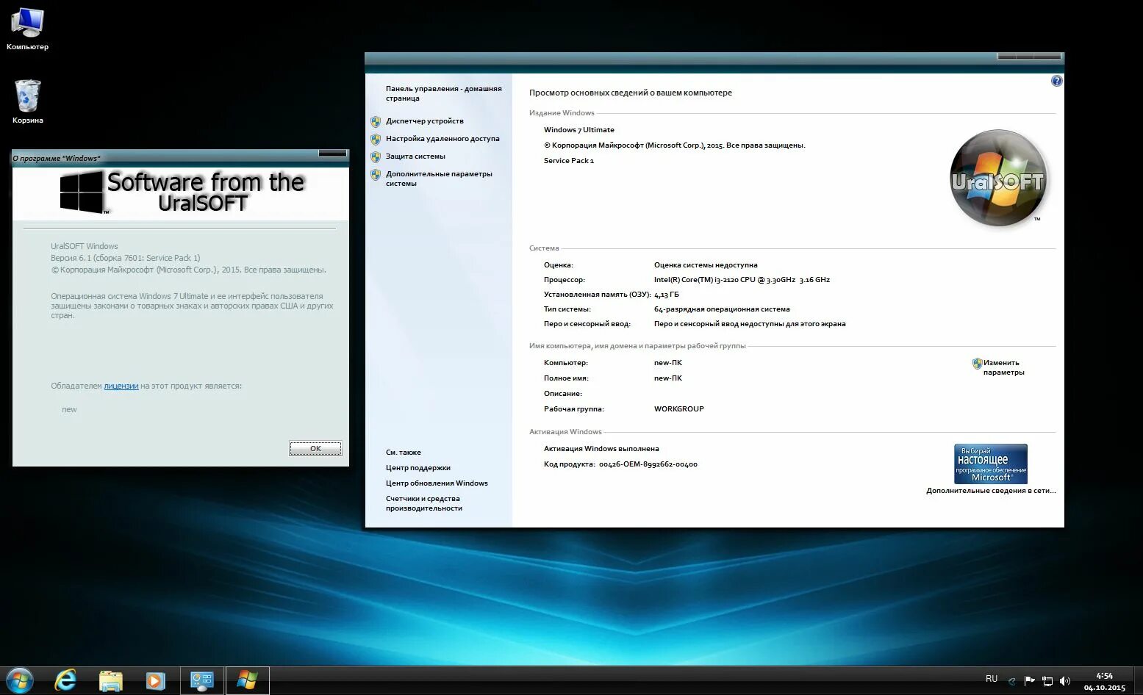Click Версия 6.1 text in About dialog
This screenshot has width=1143, height=695.
pyautogui.click(x=126, y=258)
